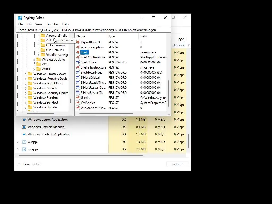Open the View menu

[x=39, y=24]
